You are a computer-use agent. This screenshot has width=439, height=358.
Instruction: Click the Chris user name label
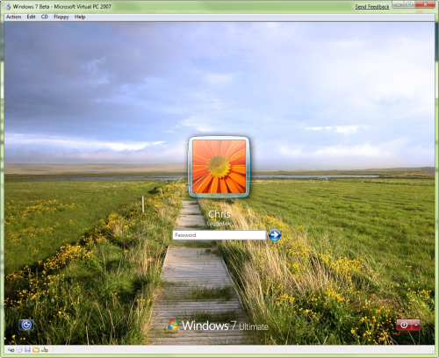click(x=219, y=214)
